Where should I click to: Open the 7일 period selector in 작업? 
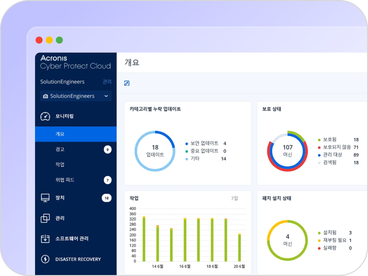coord(234,198)
